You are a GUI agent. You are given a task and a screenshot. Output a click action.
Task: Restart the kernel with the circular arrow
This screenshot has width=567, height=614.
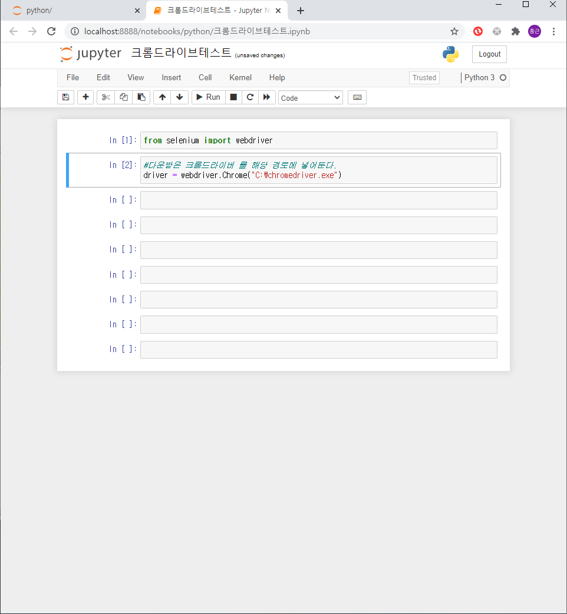point(250,97)
